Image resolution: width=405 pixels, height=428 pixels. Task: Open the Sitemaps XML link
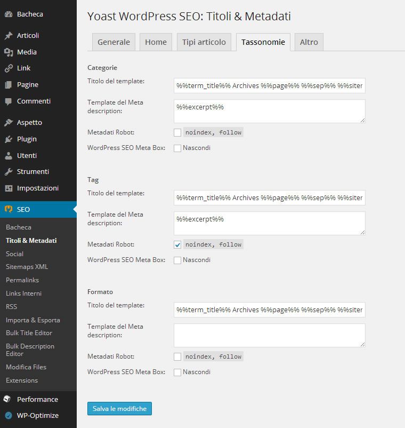pyautogui.click(x=27, y=267)
